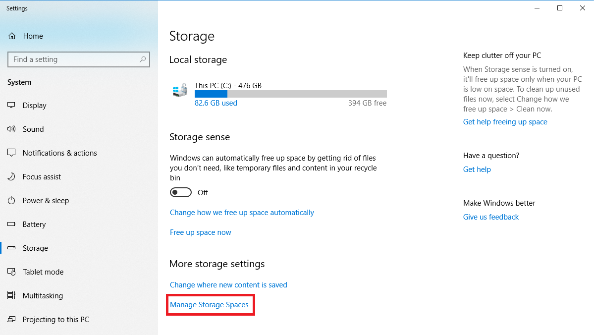Select Storage in the sidebar
The image size is (594, 335).
[x=35, y=248]
